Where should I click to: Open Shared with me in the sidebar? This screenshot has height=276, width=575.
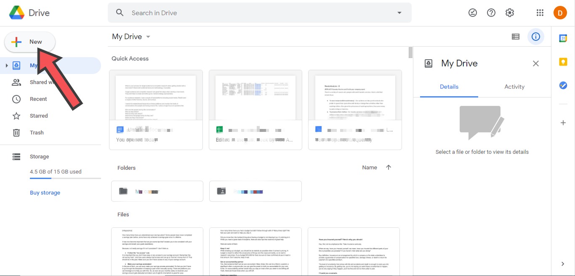point(51,82)
